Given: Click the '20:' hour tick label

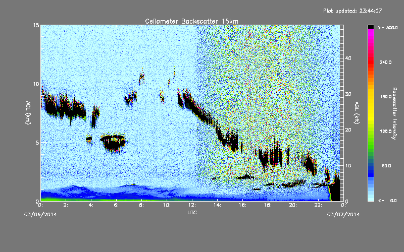Looking at the screenshot, I should click(293, 205).
